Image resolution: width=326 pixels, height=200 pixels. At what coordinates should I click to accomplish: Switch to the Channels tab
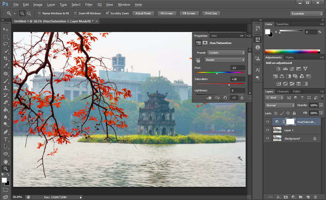(x=283, y=91)
